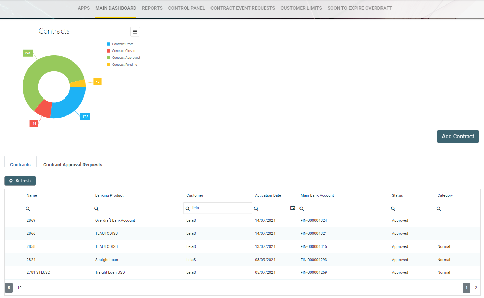Click the Banking Product filter search icon

[97, 209]
